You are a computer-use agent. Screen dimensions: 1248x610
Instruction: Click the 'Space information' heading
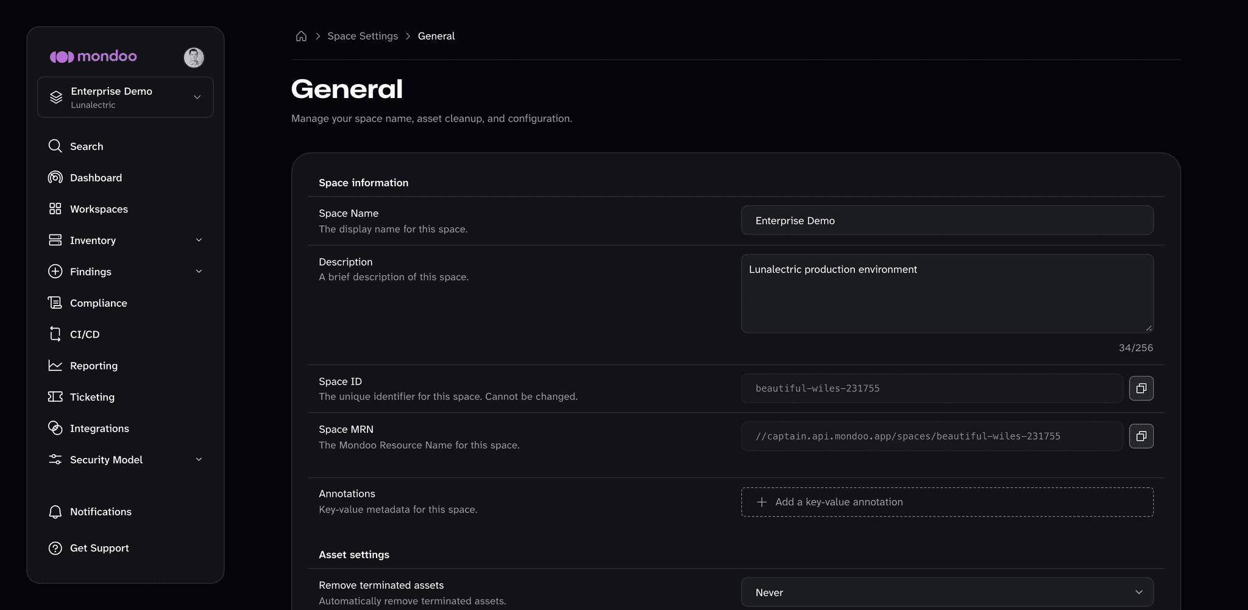(364, 183)
